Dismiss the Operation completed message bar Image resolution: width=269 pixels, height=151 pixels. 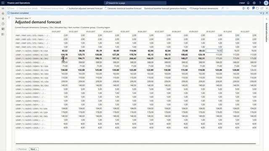[267, 13]
